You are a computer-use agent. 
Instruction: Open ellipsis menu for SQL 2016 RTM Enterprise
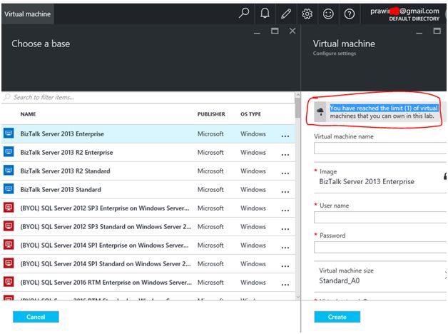[285, 285]
